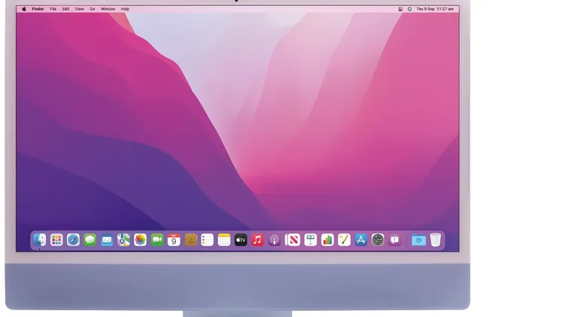Start FaceTime from the Dock
The height and width of the screenshot is (317, 566).
(x=157, y=239)
